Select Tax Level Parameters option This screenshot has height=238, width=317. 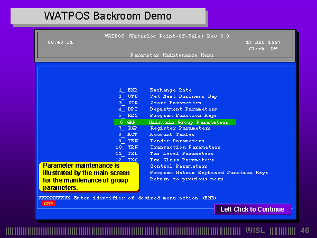coord(181,153)
